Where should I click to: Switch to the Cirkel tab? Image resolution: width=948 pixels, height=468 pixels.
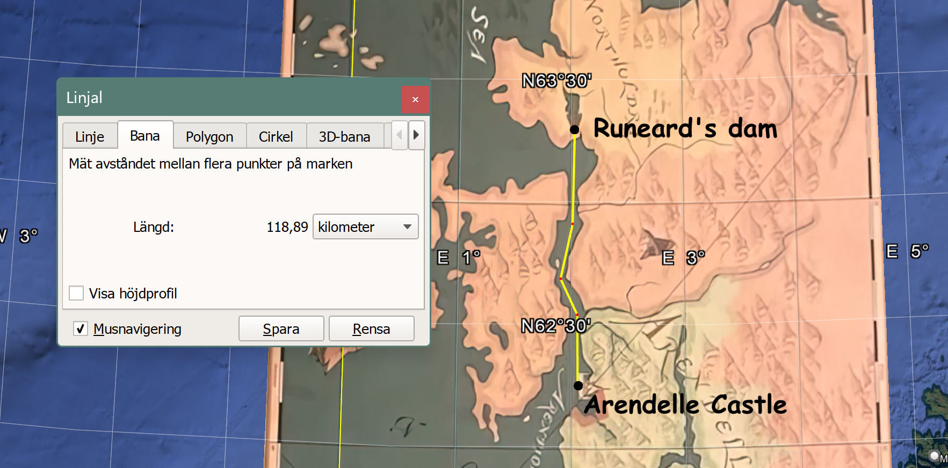tap(276, 136)
